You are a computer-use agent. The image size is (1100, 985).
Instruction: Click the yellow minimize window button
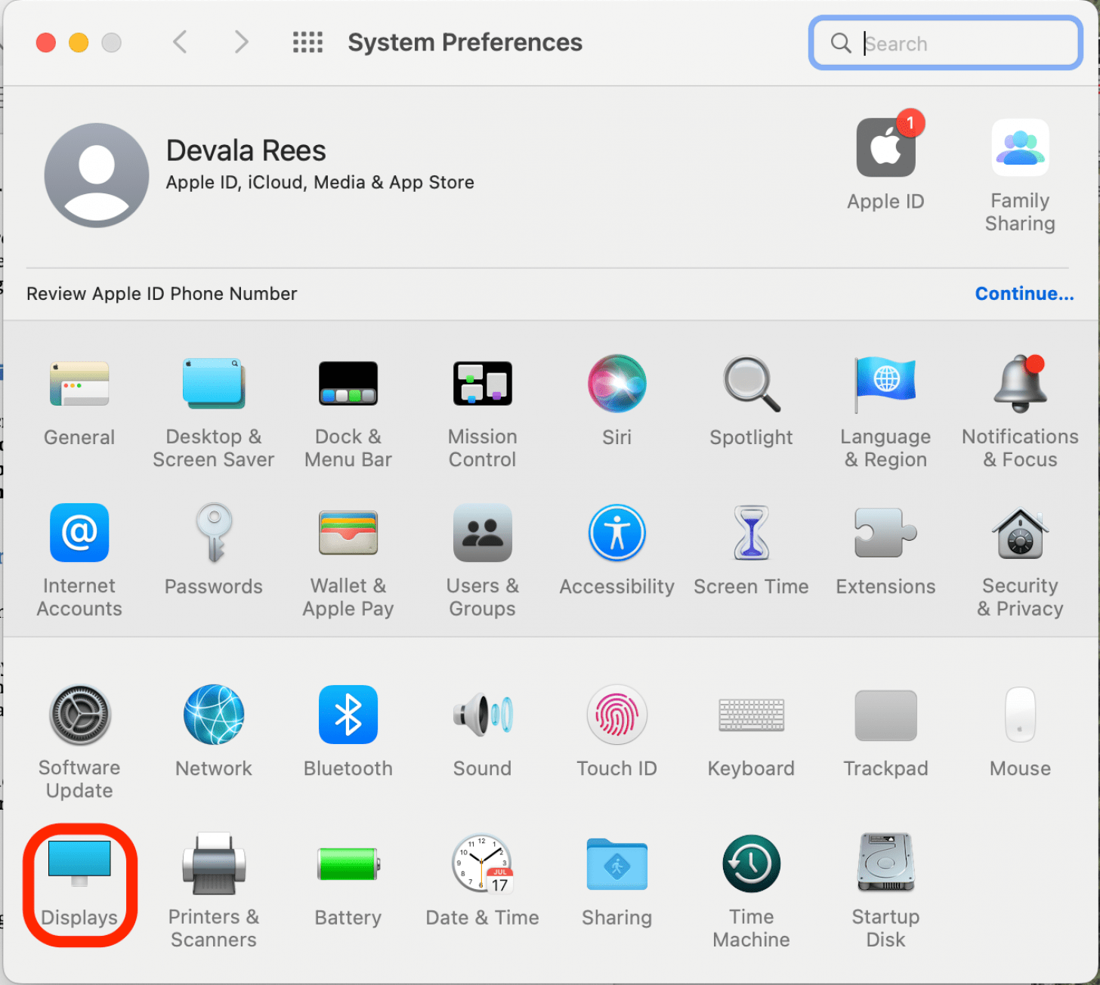[x=79, y=42]
